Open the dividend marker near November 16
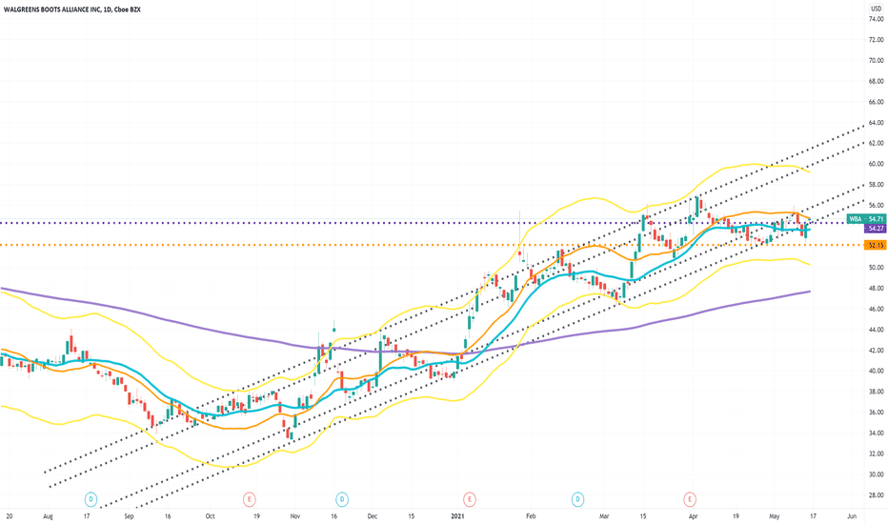The width and height of the screenshot is (888, 524). click(342, 499)
